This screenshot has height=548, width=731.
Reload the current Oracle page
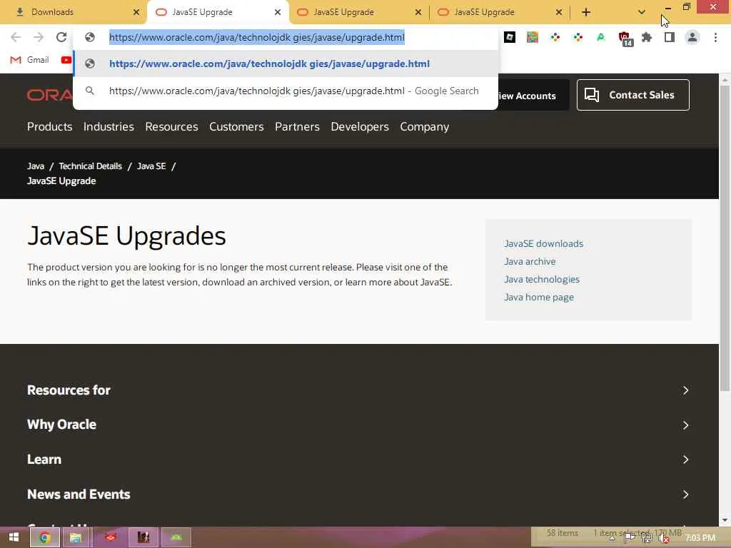point(61,37)
